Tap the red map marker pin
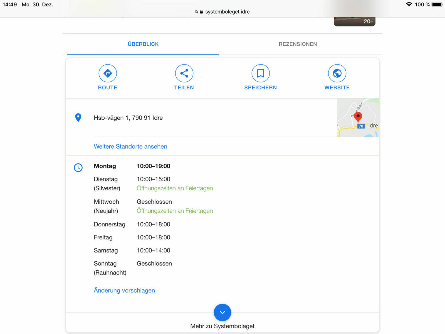445x334 pixels. (358, 116)
